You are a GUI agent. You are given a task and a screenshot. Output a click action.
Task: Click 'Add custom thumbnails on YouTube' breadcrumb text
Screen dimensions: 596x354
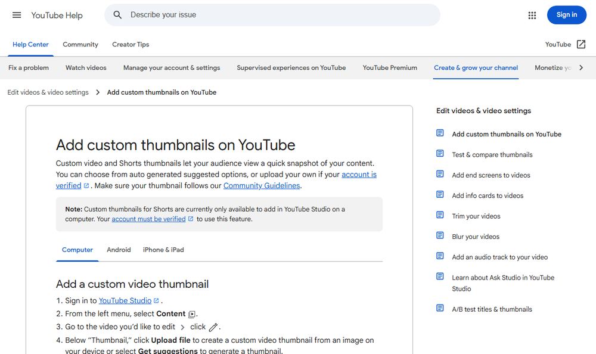162,92
